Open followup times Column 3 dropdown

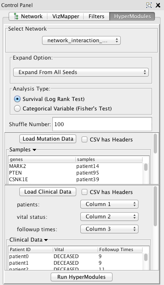(109, 229)
